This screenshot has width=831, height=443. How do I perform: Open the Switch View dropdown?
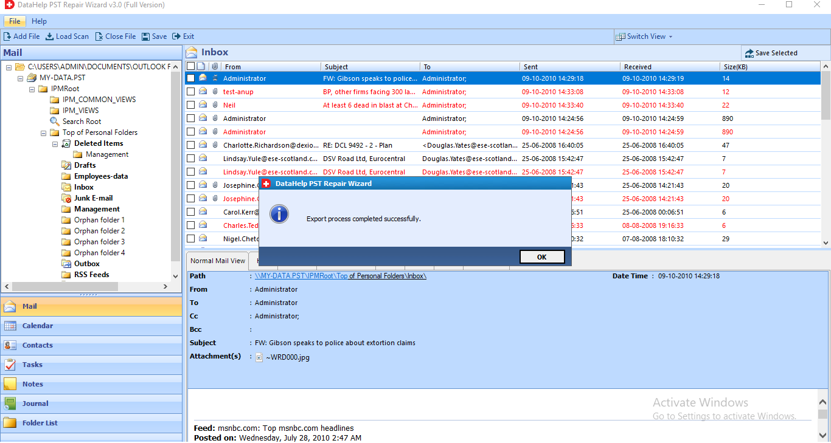tap(644, 36)
